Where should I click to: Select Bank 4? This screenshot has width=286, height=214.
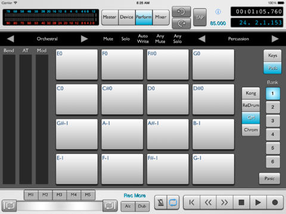(273, 134)
